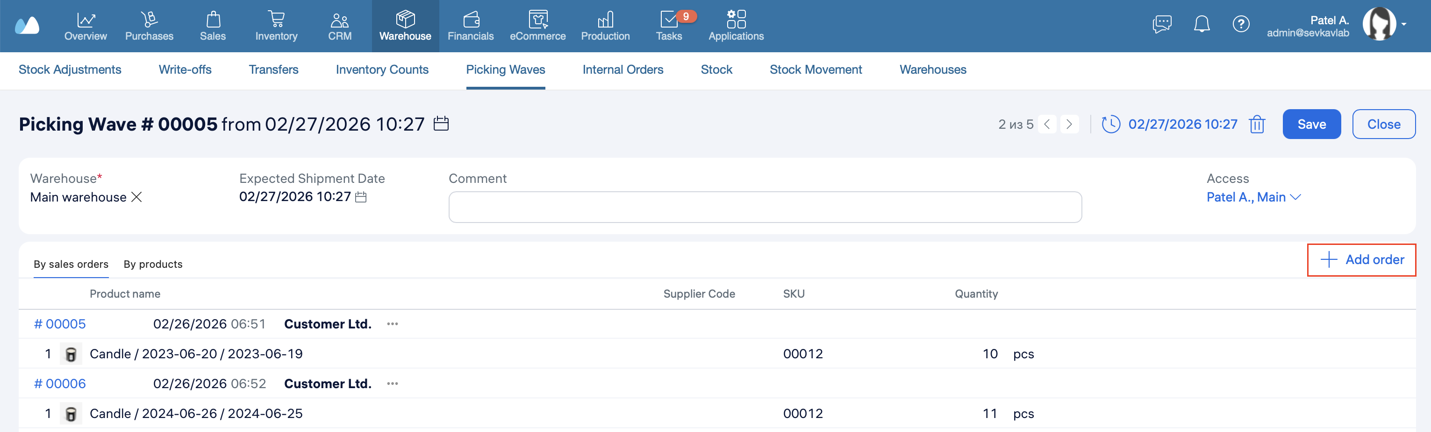Image resolution: width=1431 pixels, height=432 pixels.
Task: Switch to Stock tab
Action: click(716, 70)
